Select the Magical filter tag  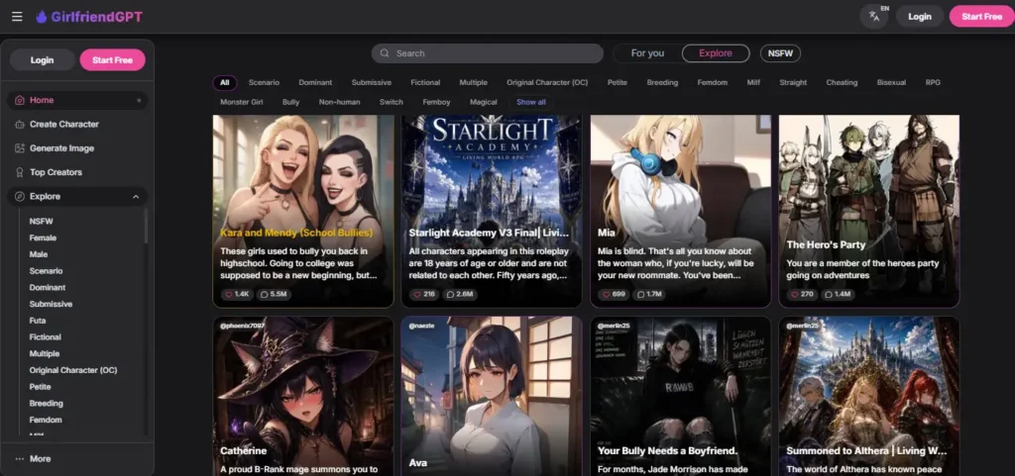484,102
